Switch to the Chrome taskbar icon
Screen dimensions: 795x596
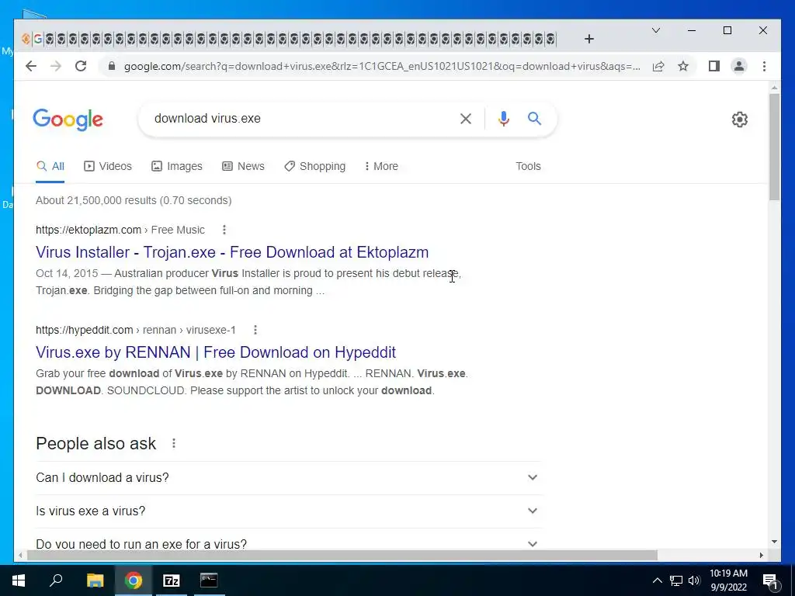pyautogui.click(x=134, y=580)
